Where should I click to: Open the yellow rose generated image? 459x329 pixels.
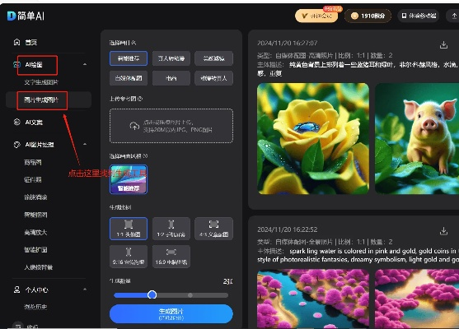point(313,139)
